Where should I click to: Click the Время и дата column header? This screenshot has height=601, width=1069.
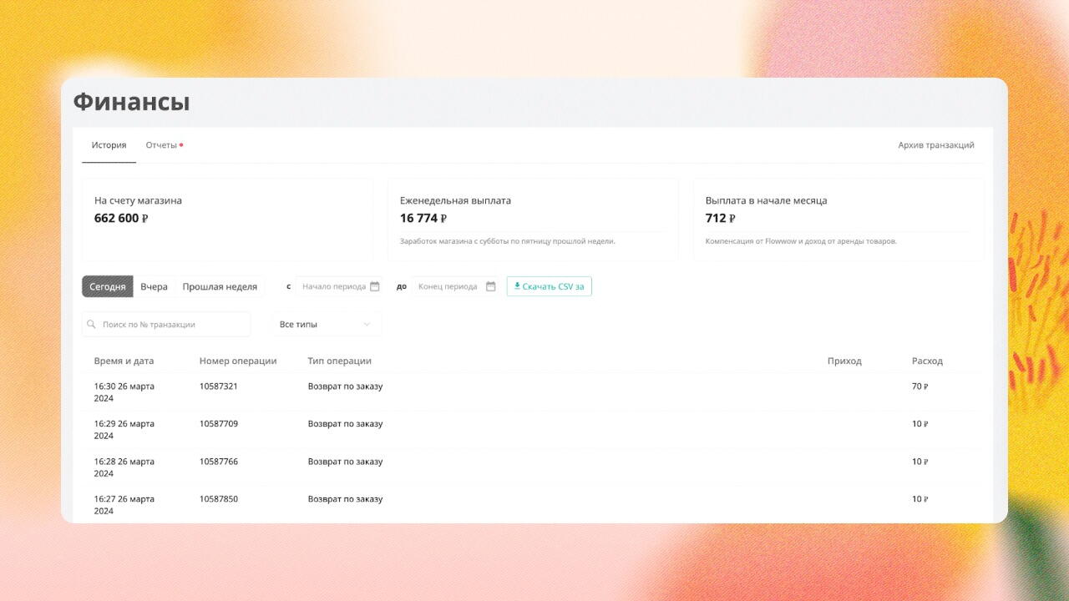click(x=124, y=361)
